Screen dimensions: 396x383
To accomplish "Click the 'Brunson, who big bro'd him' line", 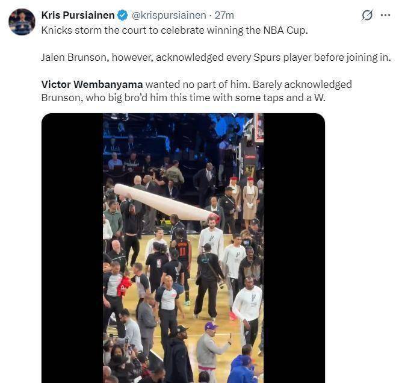I will [x=182, y=98].
